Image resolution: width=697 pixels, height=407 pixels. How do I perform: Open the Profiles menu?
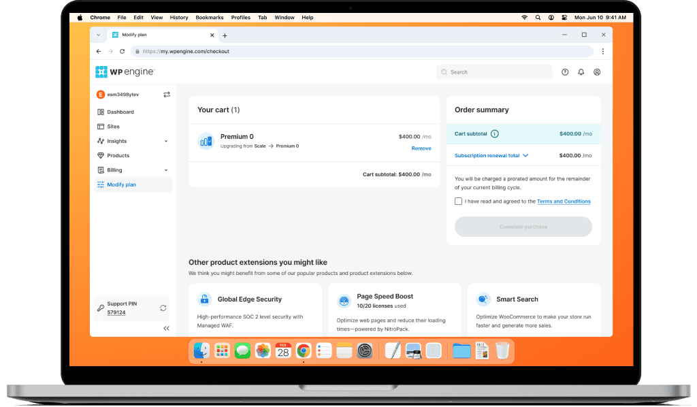point(240,18)
